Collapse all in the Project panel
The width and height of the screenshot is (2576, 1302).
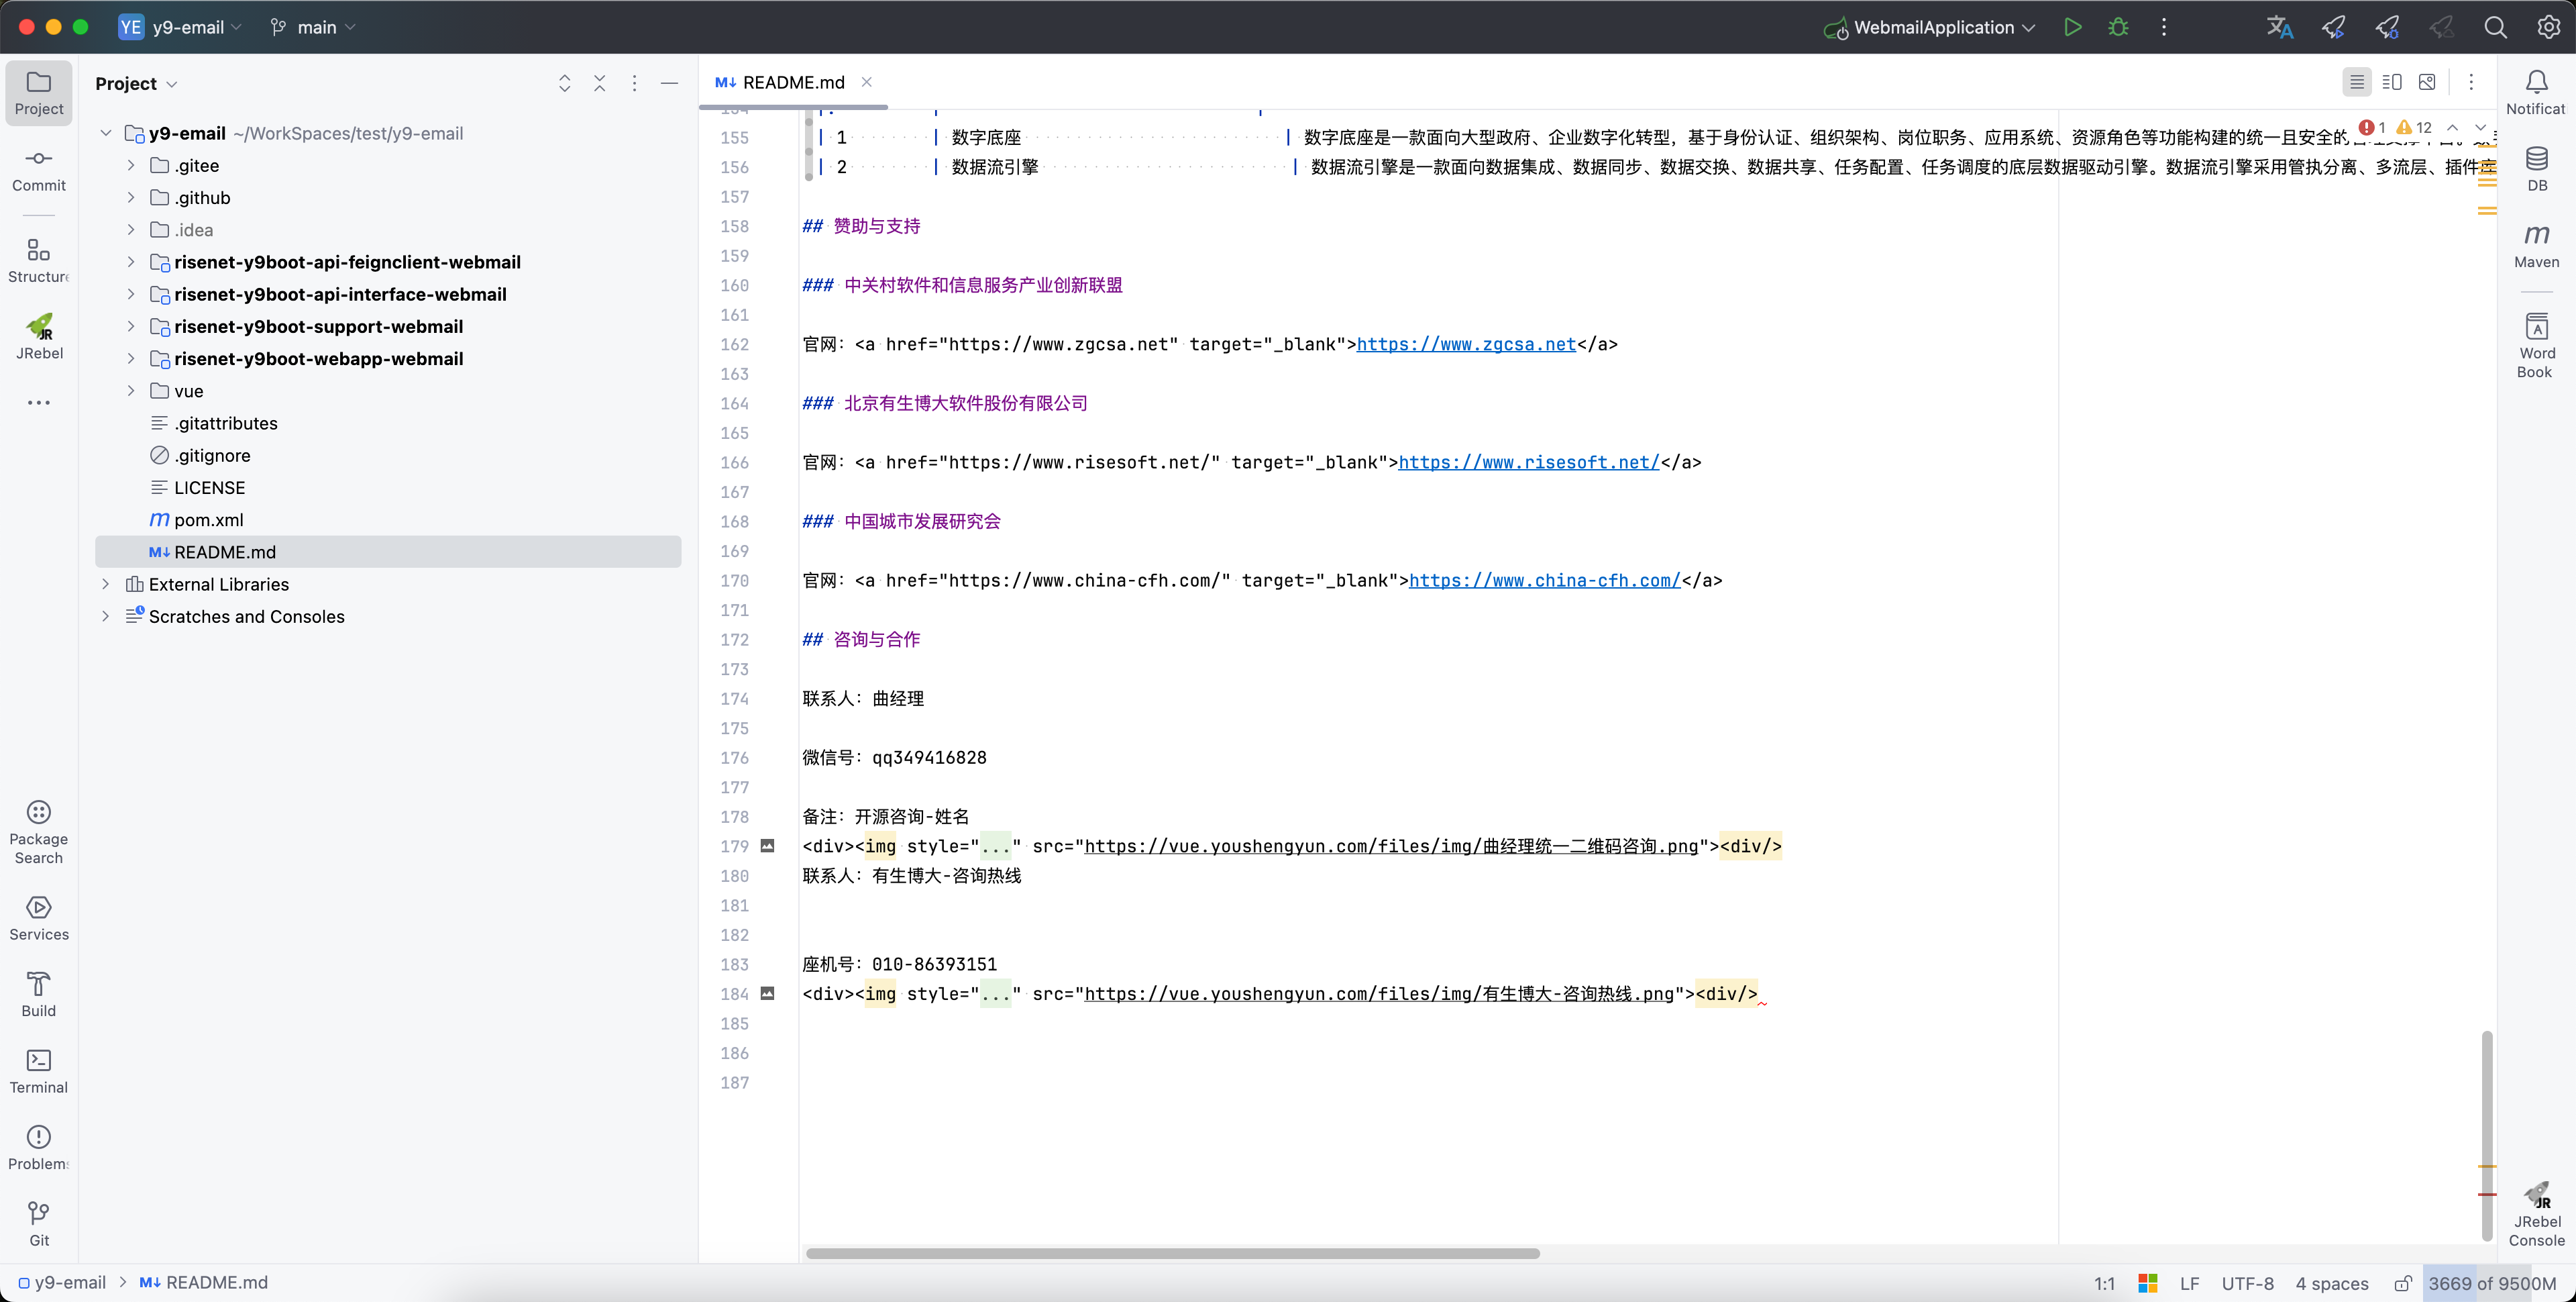click(599, 83)
